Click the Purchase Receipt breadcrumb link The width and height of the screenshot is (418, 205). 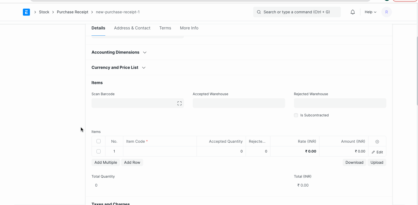coord(72,12)
